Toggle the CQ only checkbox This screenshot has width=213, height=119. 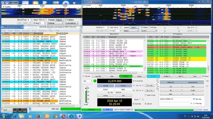click(x=84, y=76)
